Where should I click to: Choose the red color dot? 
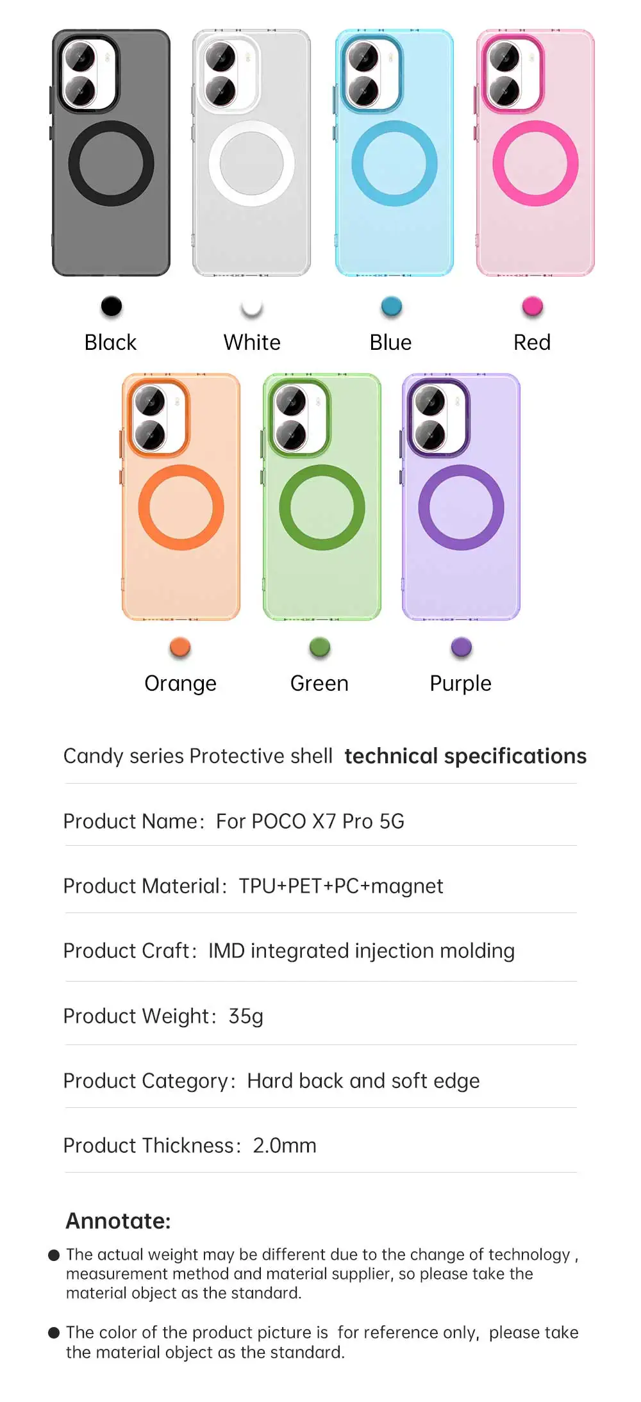(533, 307)
